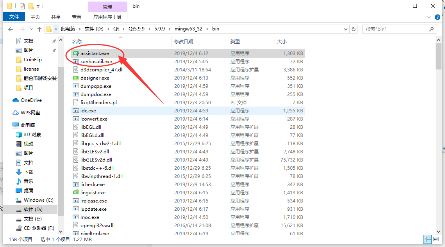Screen dimensions: 445x247
Task: Select 此电脑 in navigation tree
Action: (x=27, y=125)
